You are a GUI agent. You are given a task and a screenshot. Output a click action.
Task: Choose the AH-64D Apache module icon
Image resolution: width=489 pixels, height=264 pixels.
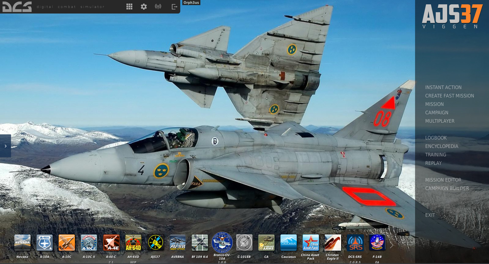pyautogui.click(x=133, y=243)
